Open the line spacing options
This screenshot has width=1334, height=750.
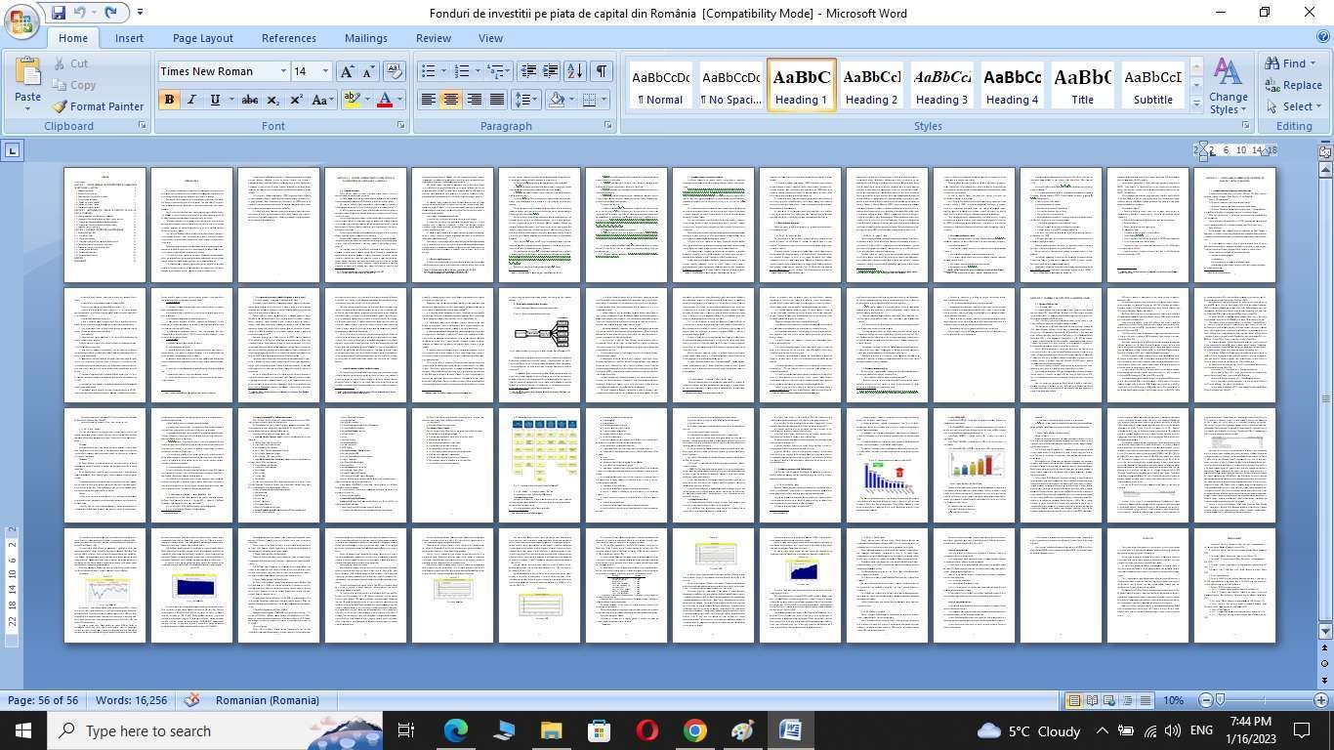point(526,100)
